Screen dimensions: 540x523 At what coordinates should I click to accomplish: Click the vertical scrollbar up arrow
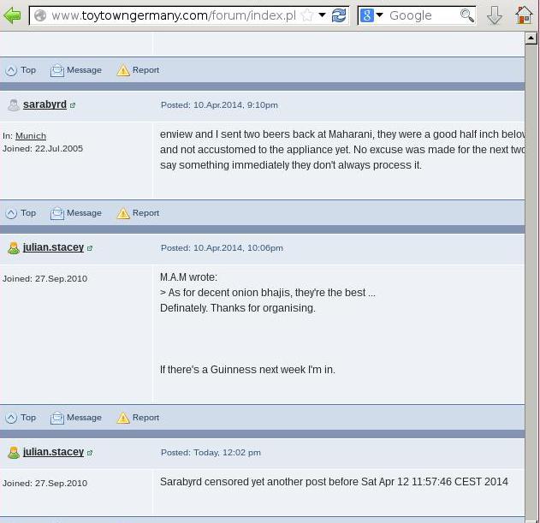pos(531,39)
